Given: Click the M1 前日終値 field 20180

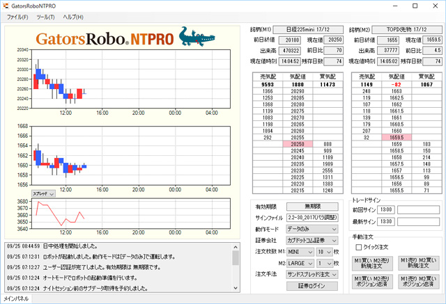Looking at the screenshot, I should pos(290,40).
